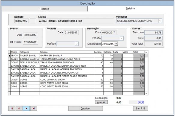Click the Produto column header
This screenshot has width=175, height=116.
(x=67, y=52)
